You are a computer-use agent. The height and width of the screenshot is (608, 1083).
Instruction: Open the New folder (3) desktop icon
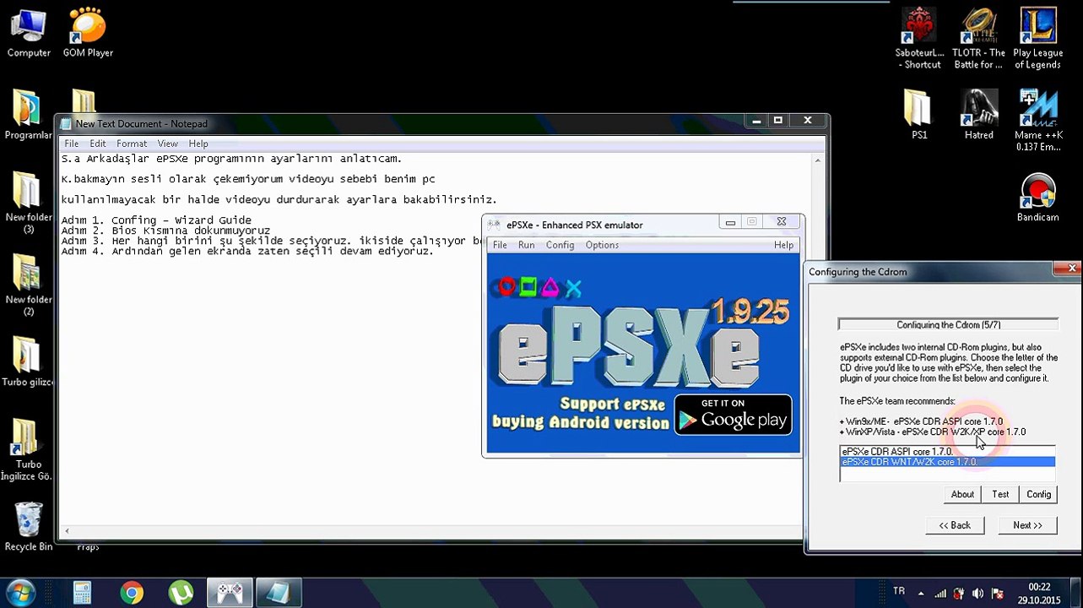tap(29, 203)
